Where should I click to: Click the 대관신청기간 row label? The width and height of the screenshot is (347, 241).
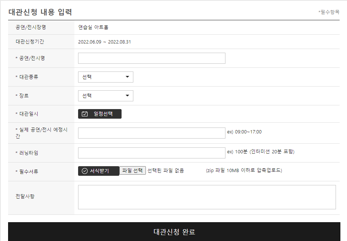[30, 42]
